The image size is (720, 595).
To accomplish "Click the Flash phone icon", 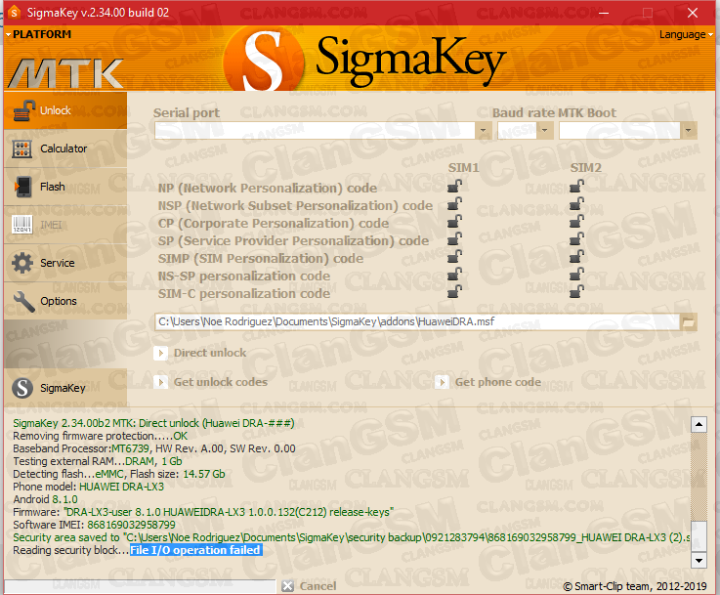I will (23, 187).
